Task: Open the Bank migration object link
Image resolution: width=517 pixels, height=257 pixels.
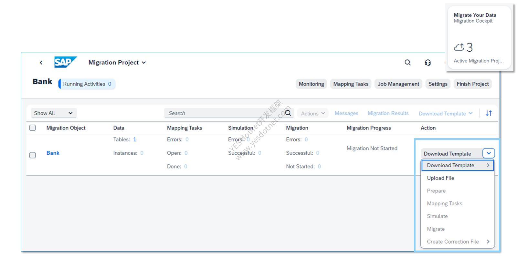Action: tap(53, 153)
